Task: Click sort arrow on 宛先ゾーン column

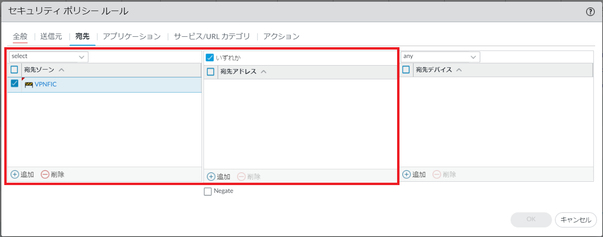Action: [62, 70]
